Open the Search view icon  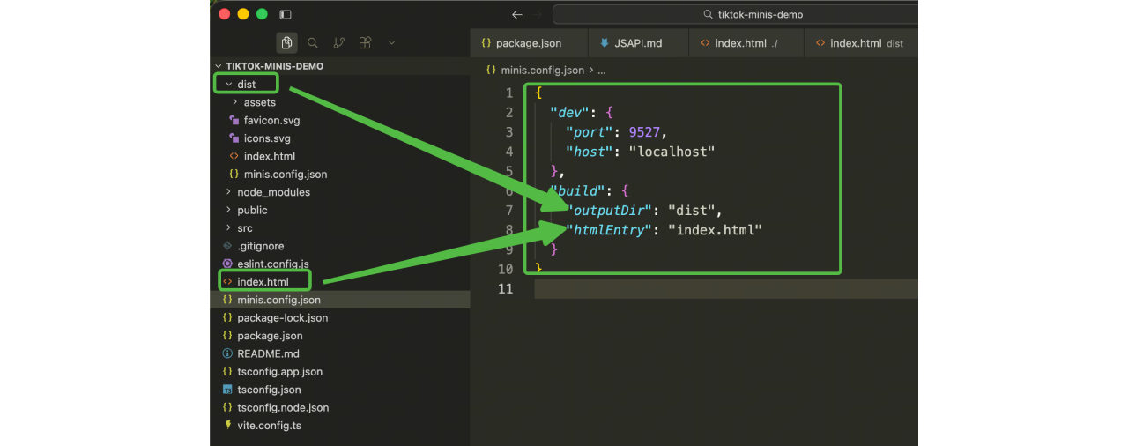point(313,42)
